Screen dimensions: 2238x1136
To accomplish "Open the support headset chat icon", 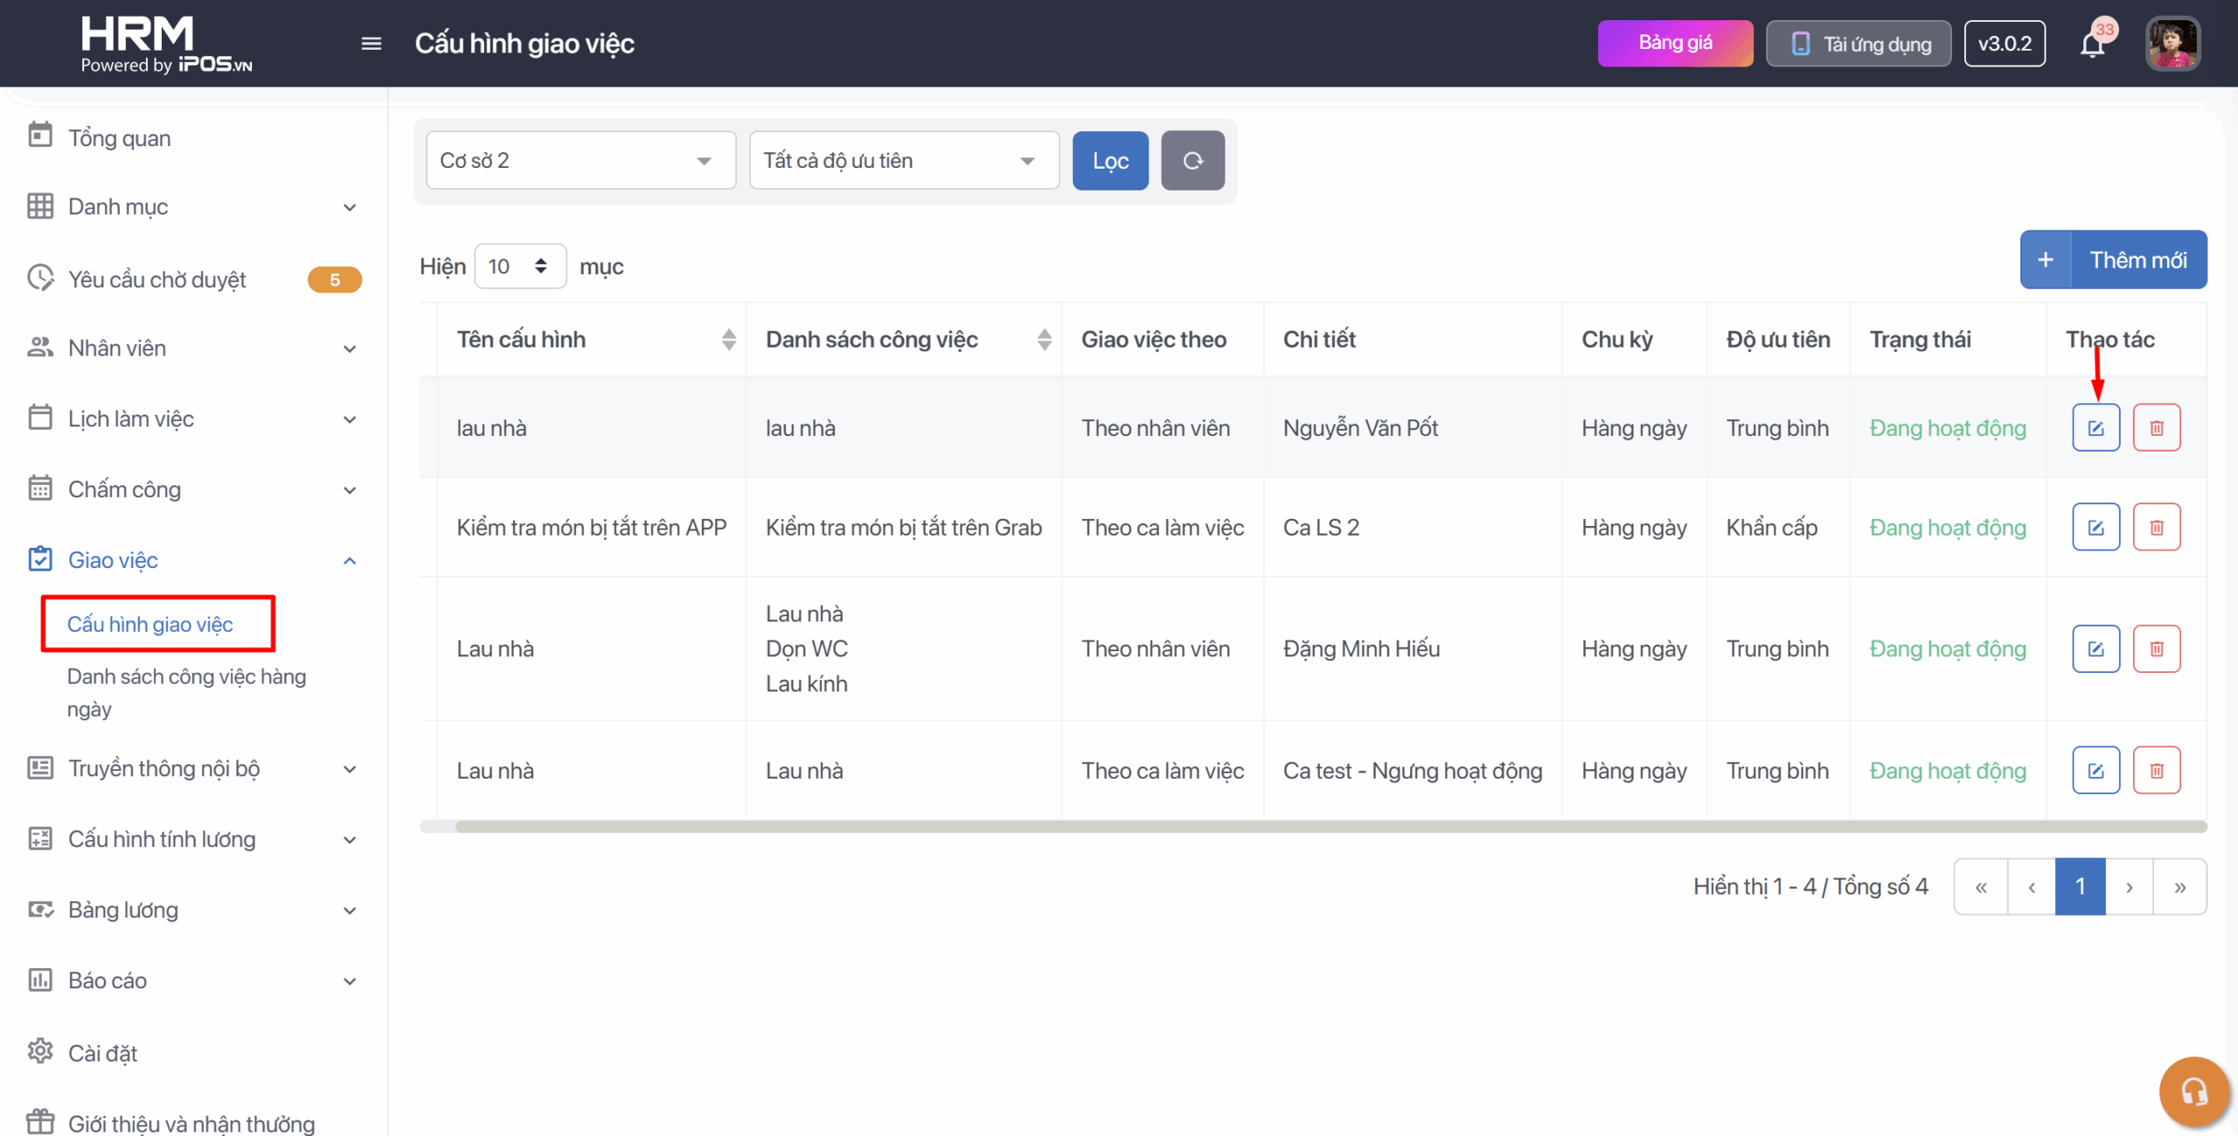I will click(x=2193, y=1091).
